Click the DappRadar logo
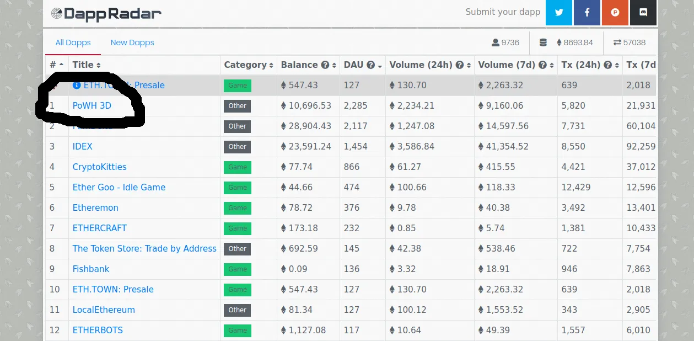Screen dimensions: 694x341 [106, 13]
